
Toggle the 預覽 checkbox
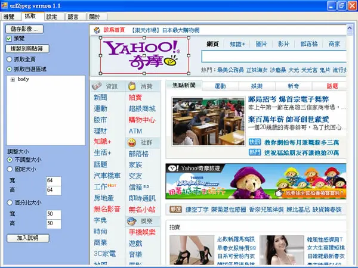coord(9,39)
